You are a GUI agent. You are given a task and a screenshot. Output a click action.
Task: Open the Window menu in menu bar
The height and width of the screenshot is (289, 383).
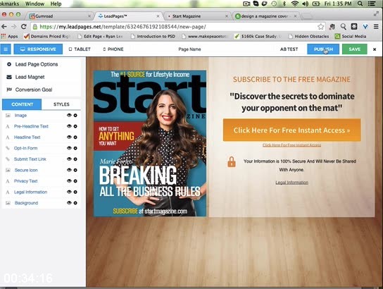click(34, 4)
